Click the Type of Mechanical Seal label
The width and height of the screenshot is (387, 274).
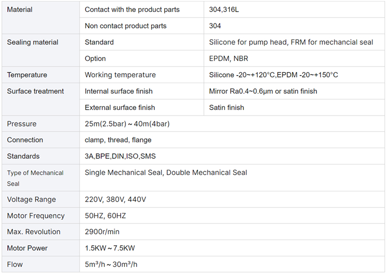(x=35, y=178)
